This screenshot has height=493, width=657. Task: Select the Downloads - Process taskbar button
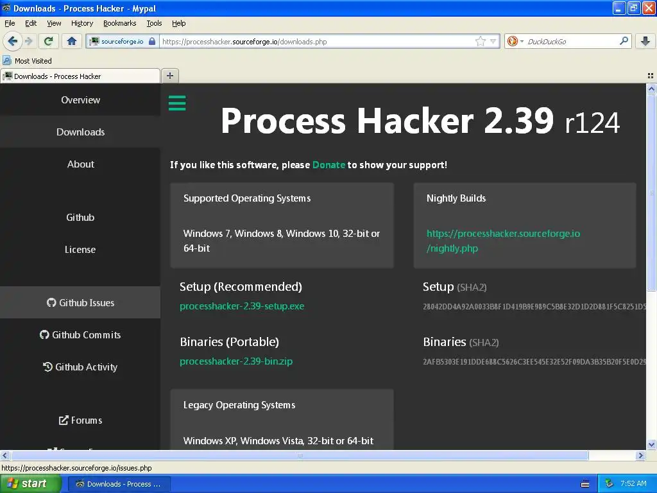[119, 484]
